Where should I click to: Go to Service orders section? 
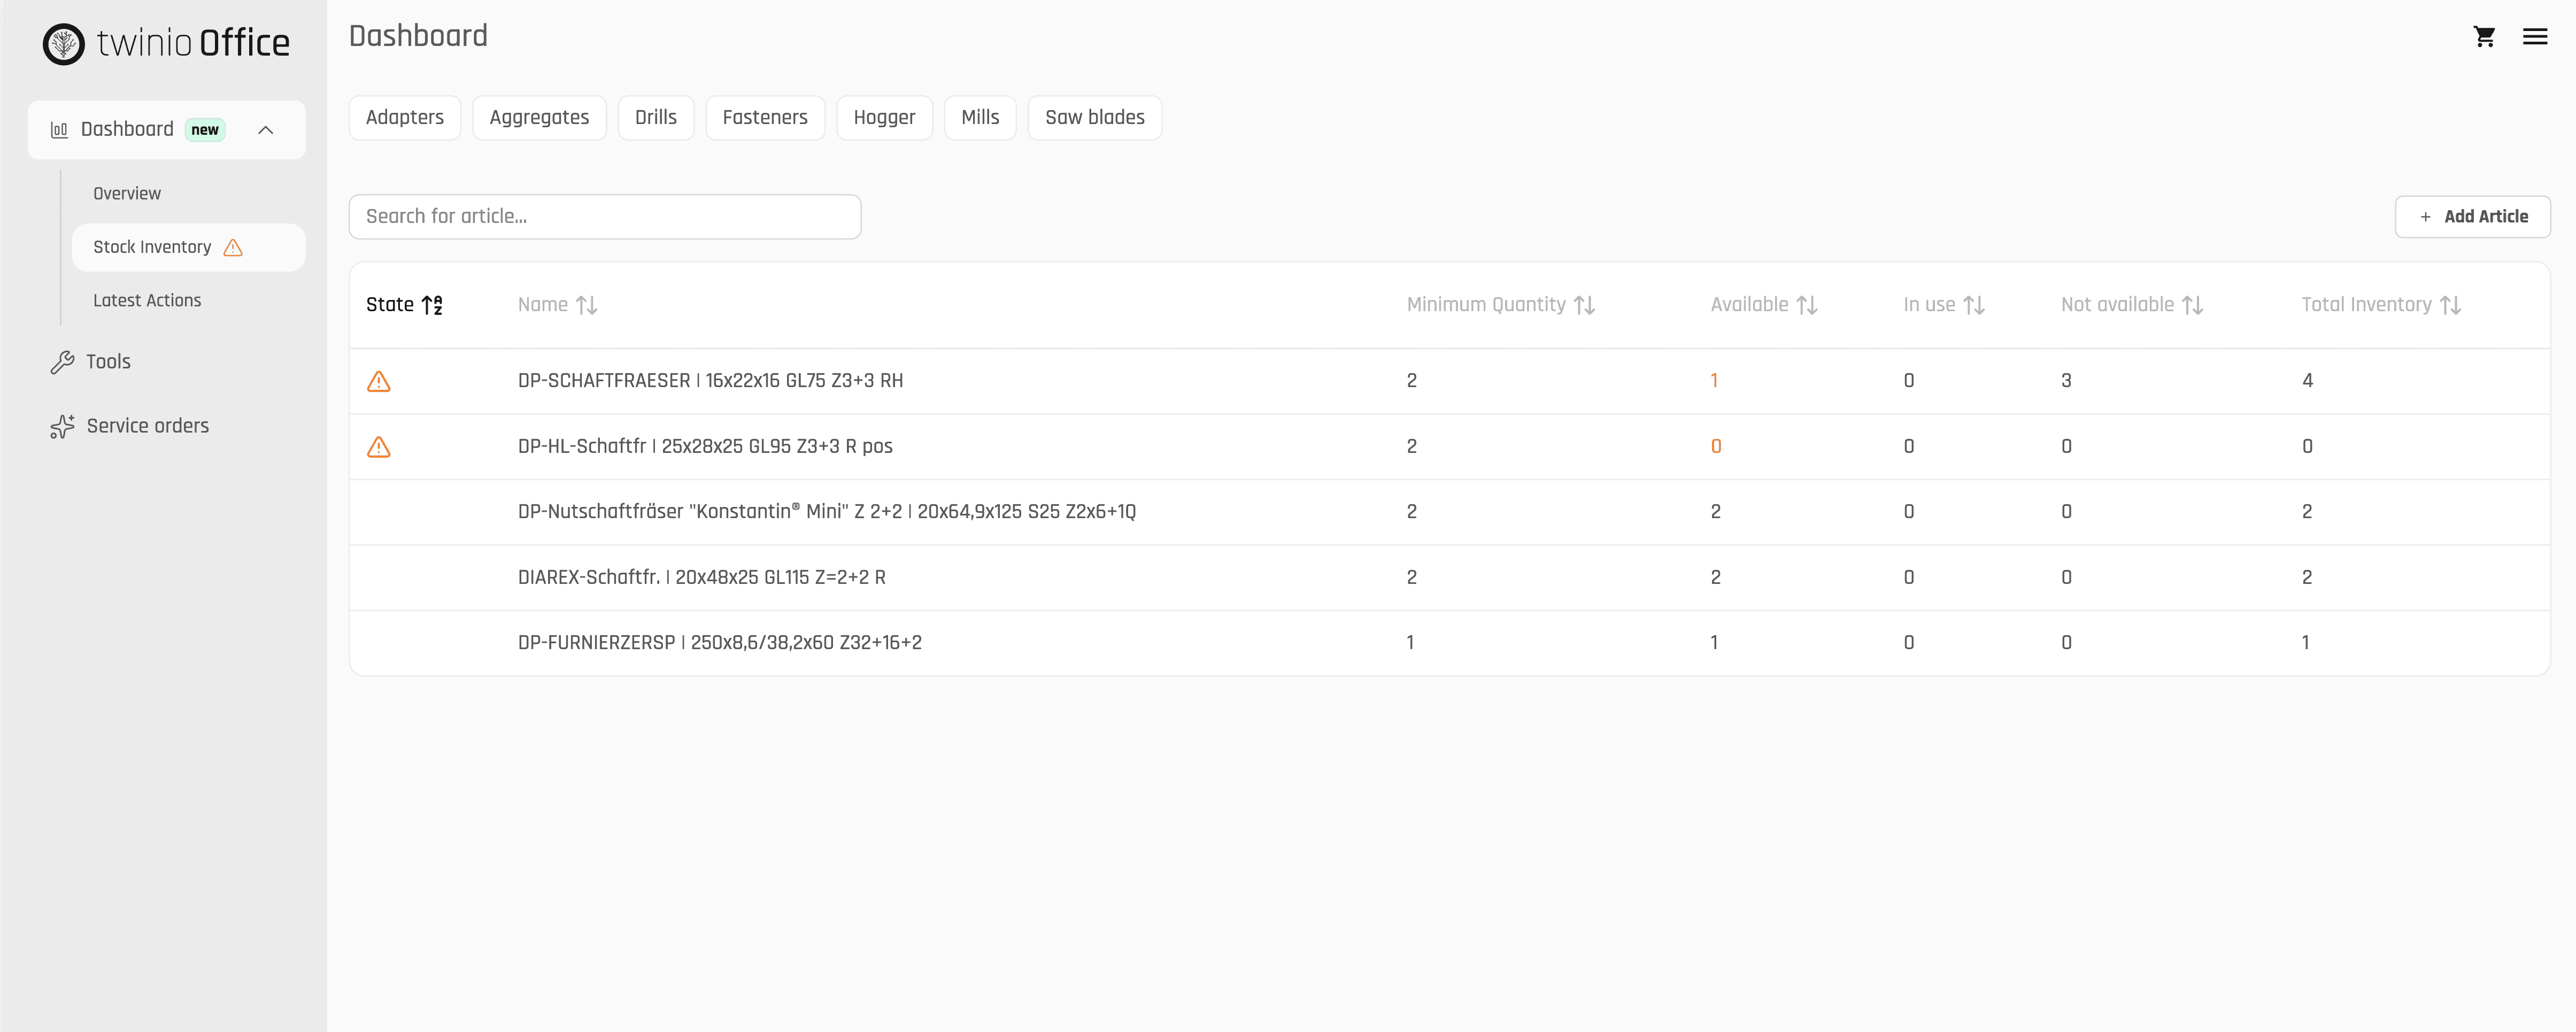click(148, 427)
